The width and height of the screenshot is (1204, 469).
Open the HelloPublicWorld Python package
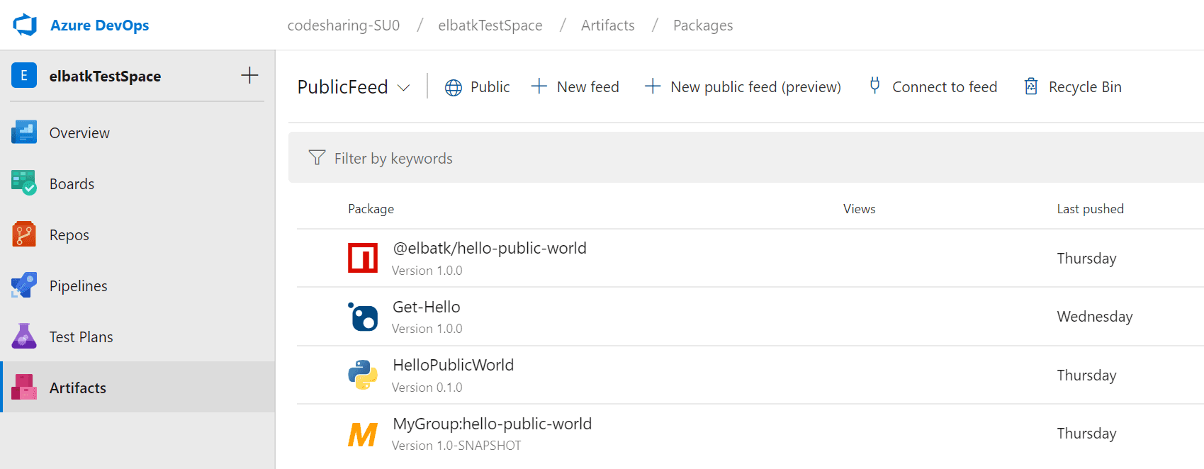pos(453,366)
